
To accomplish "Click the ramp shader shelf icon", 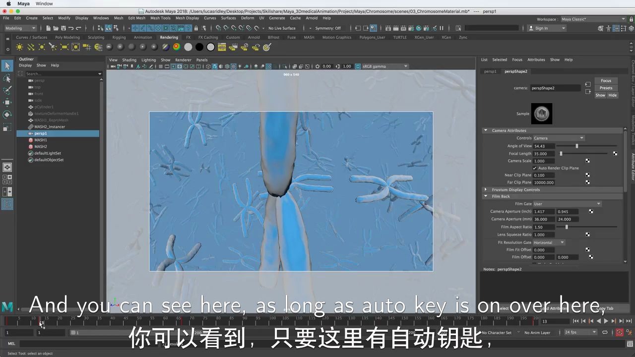I will 177,47.
